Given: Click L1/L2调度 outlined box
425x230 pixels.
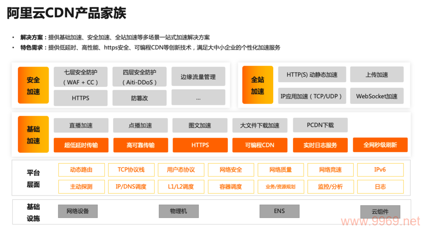Looking at the screenshot, I should pyautogui.click(x=181, y=187).
